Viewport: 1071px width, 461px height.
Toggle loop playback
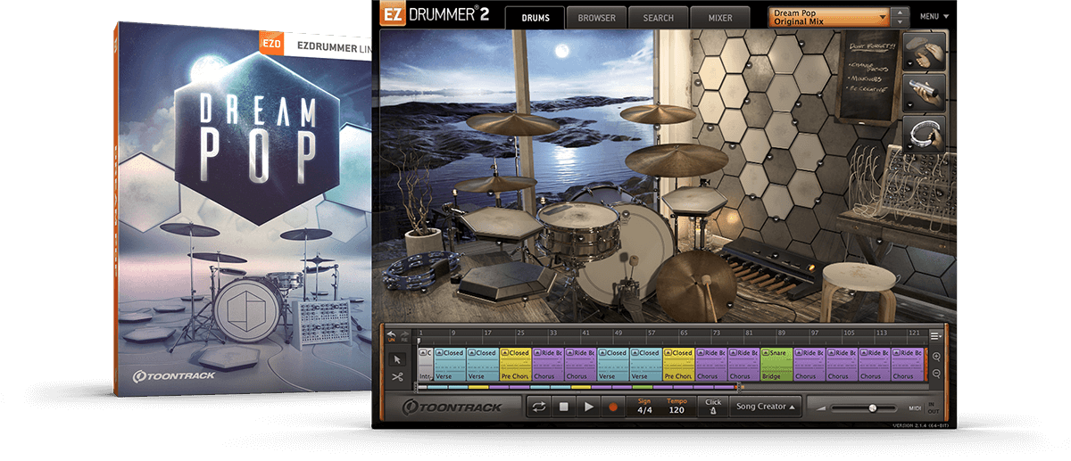538,407
